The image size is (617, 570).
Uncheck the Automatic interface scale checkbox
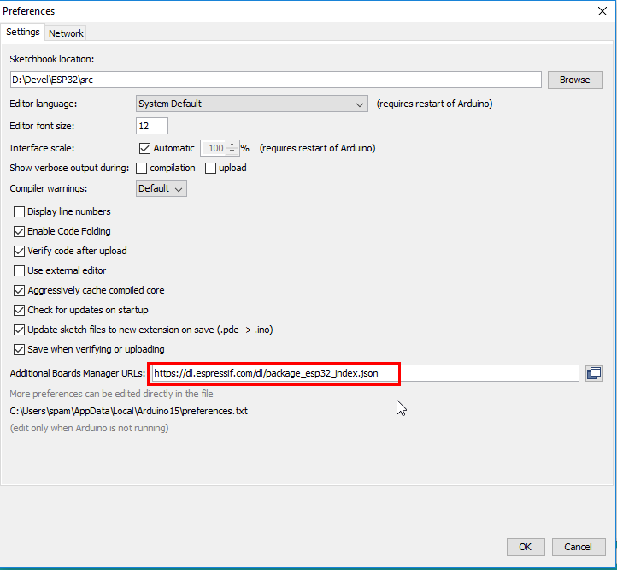coord(144,148)
